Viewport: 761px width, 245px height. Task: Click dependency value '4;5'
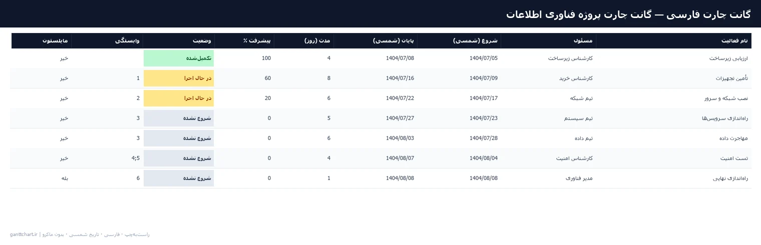[136, 158]
